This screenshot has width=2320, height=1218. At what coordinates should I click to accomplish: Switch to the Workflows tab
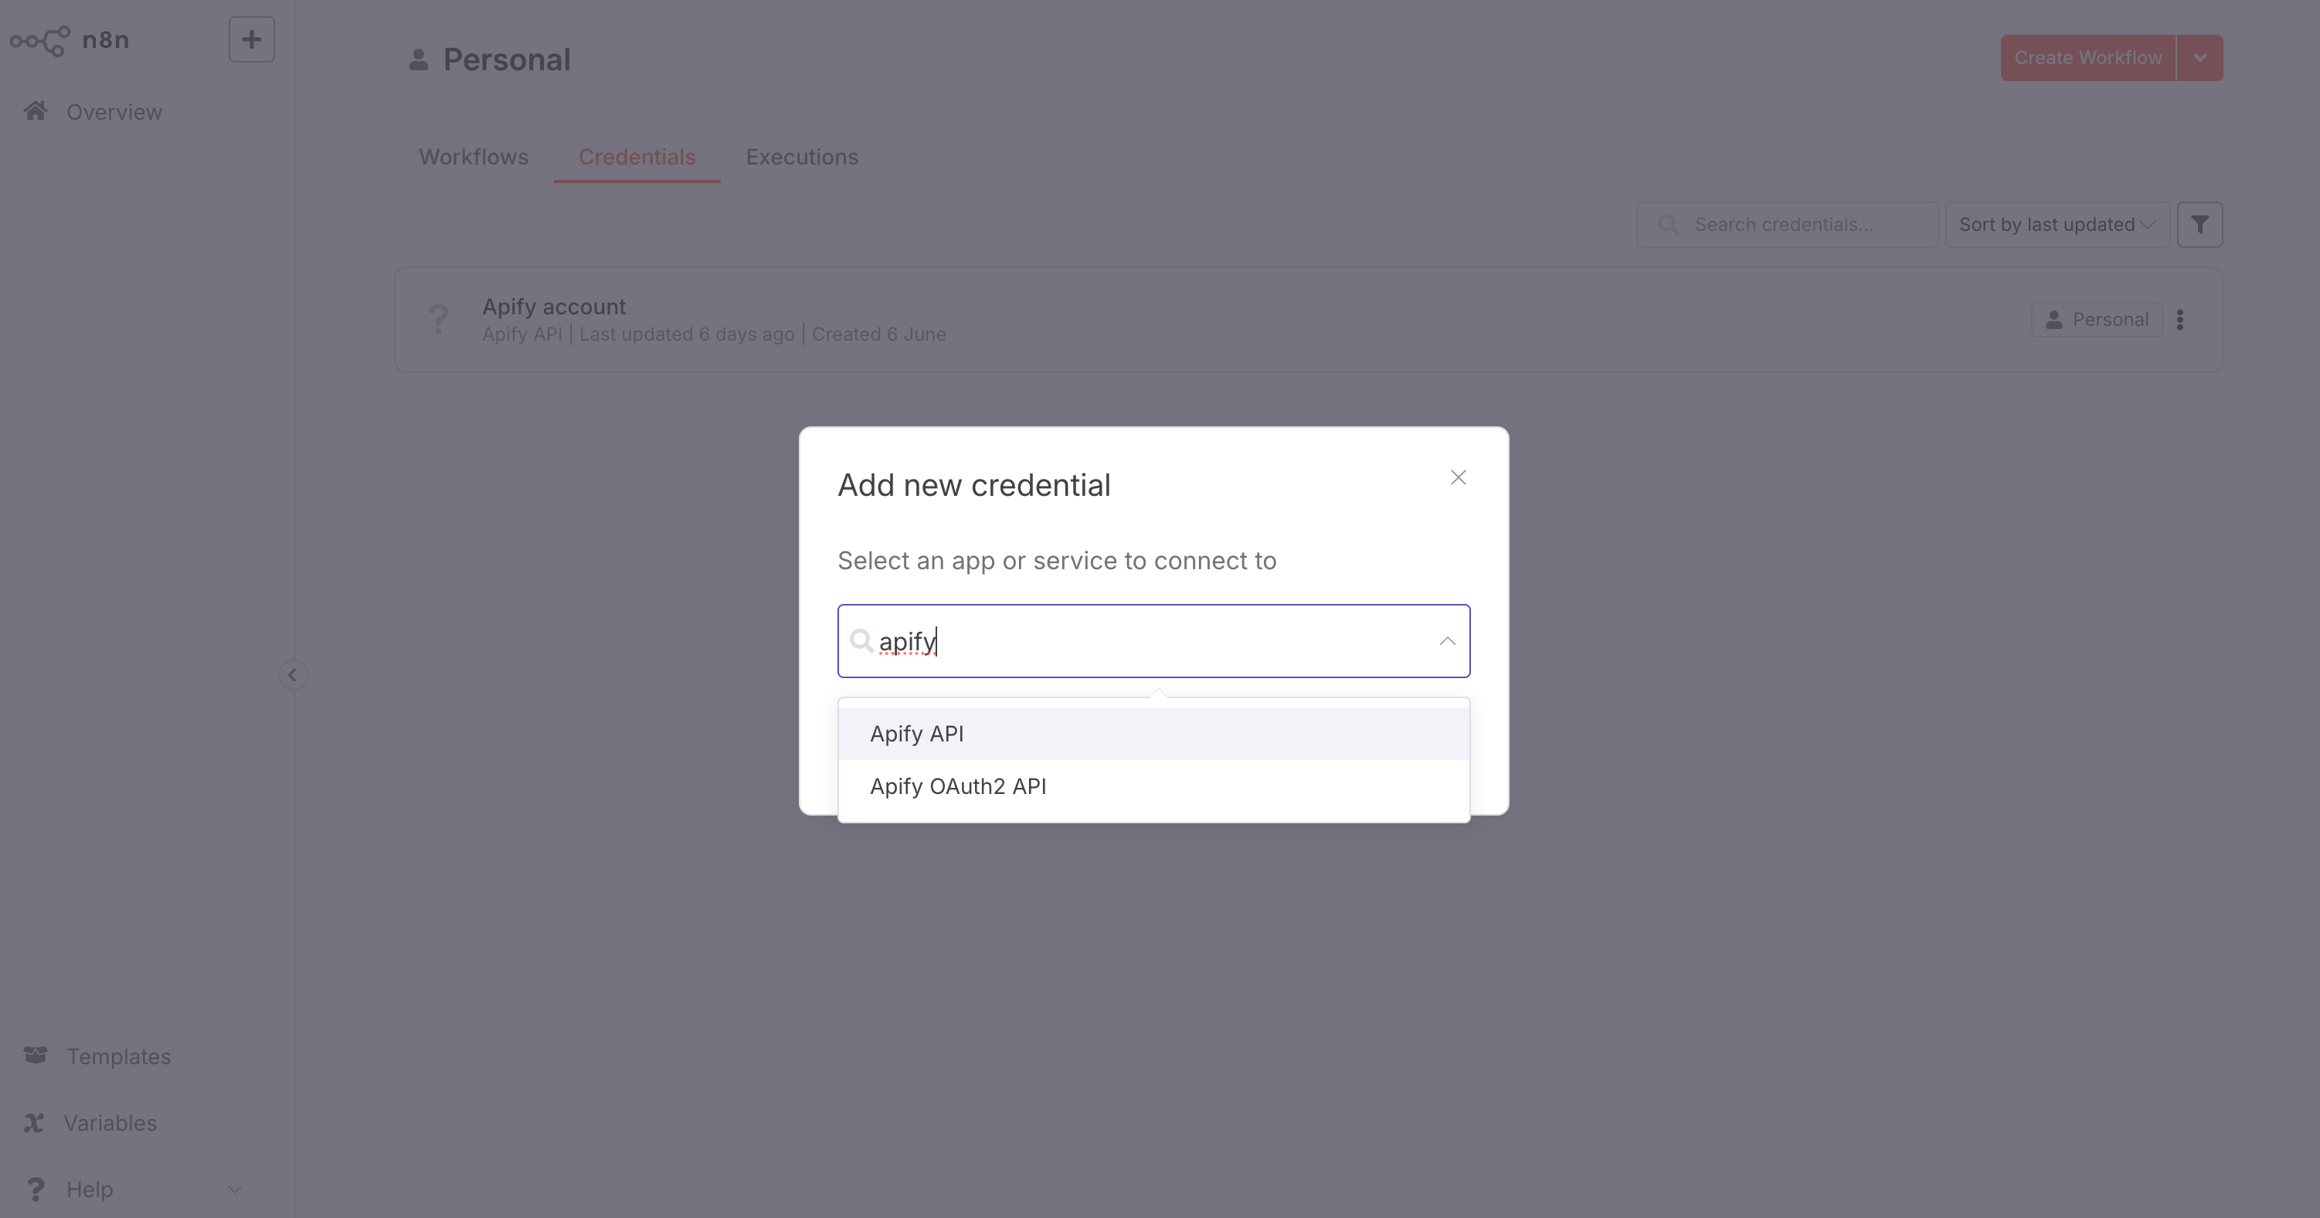click(x=474, y=157)
